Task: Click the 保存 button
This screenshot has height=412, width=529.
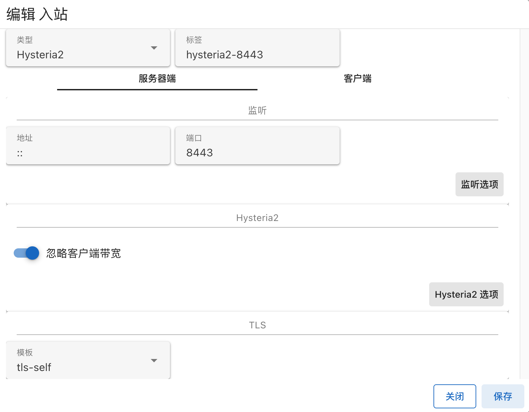Action: click(503, 396)
